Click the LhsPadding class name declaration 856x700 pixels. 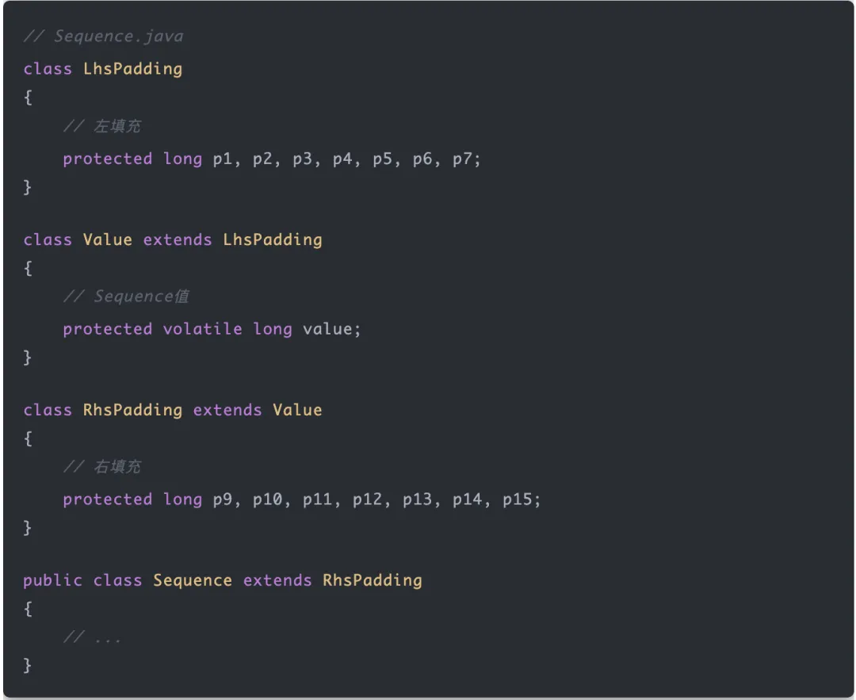132,69
